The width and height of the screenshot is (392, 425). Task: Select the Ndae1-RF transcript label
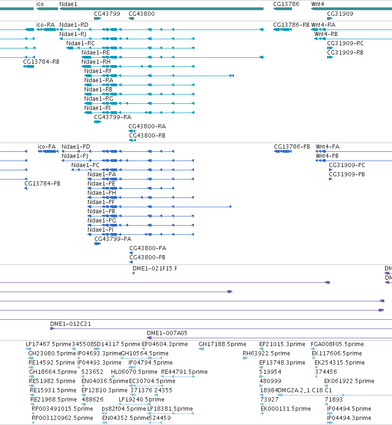pyautogui.click(x=98, y=71)
